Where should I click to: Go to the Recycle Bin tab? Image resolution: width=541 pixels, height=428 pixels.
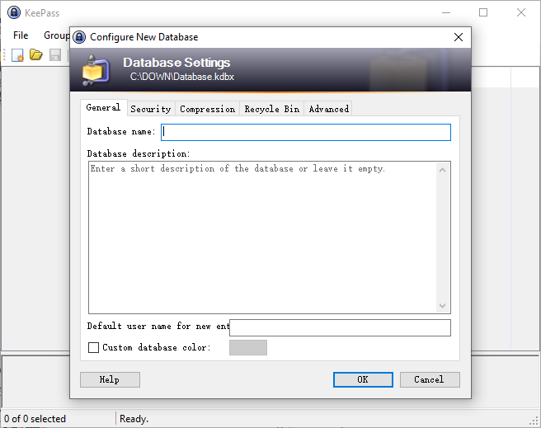[272, 109]
